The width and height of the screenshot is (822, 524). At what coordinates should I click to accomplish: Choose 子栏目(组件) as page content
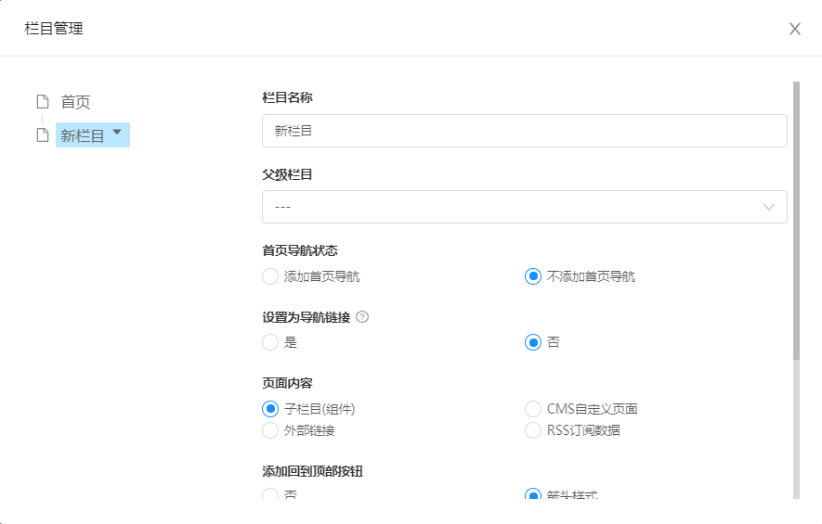(x=270, y=409)
